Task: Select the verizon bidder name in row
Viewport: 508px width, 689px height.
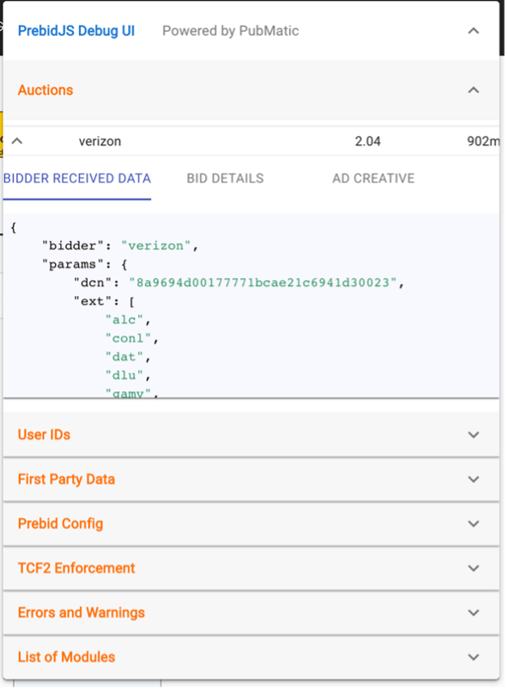Action: coord(100,141)
